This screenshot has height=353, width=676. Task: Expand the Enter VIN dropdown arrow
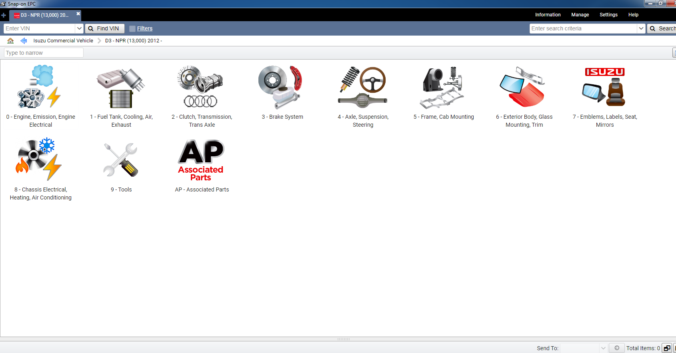tap(79, 28)
